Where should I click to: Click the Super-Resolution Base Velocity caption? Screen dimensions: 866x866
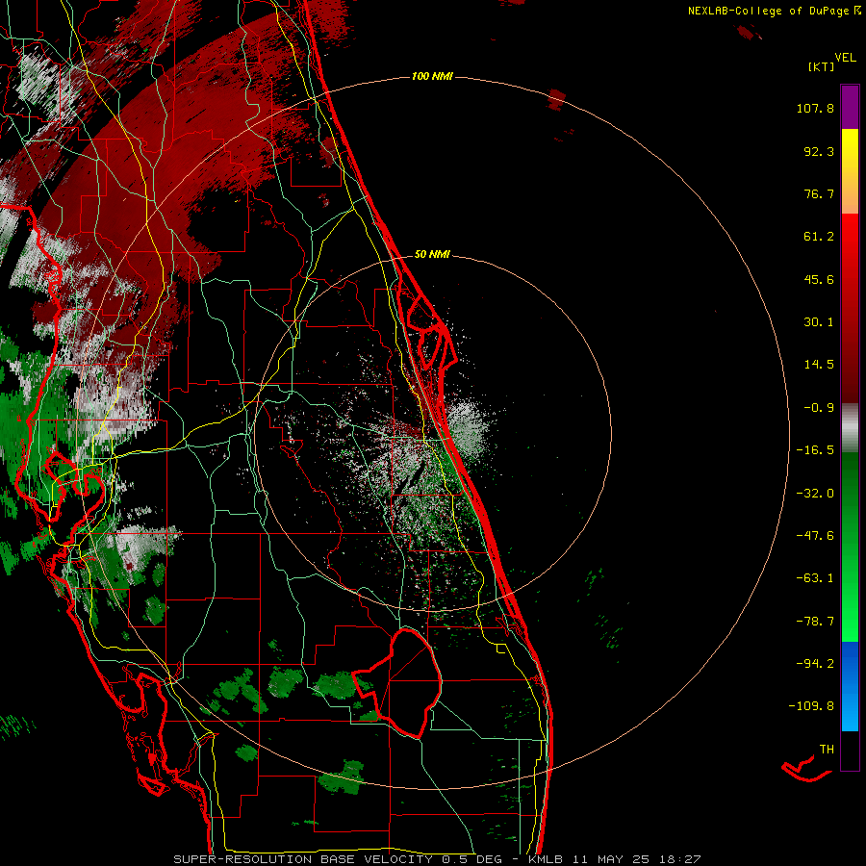click(437, 859)
